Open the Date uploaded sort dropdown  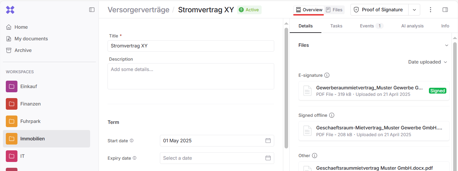click(x=427, y=62)
